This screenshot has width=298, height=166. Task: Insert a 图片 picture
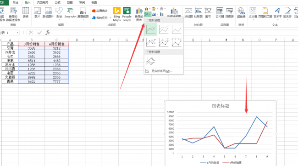[x=37, y=12]
